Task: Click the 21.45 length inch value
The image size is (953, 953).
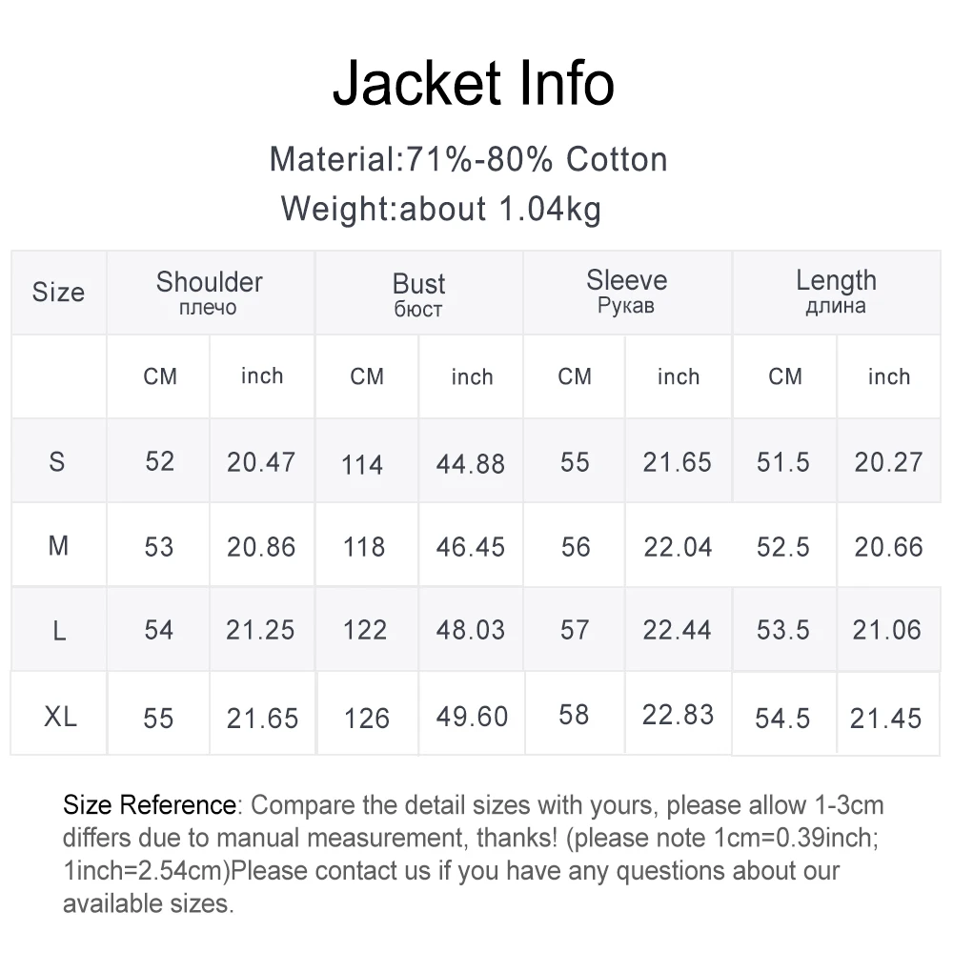Action: pos(885,719)
